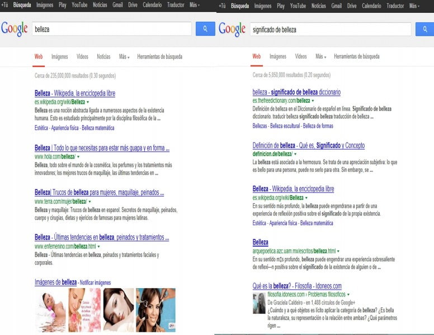Image resolution: width=434 pixels, height=335 pixels.
Task: Click the 'Notificar imágenes' link
Action: click(95, 283)
